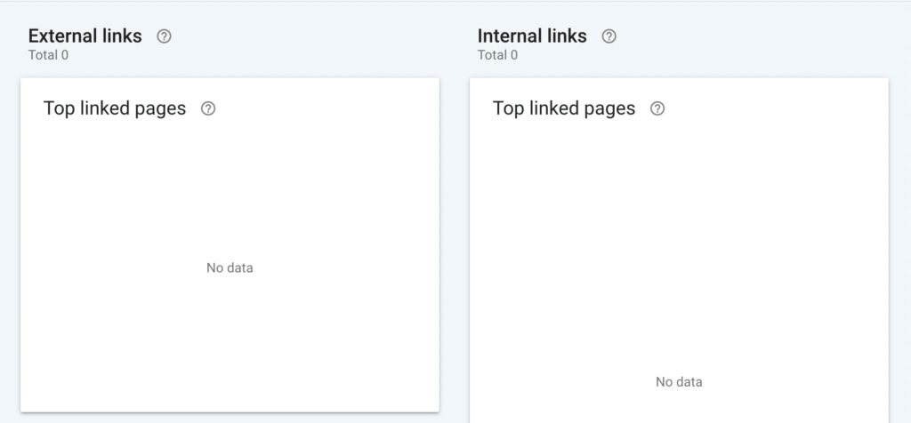
Task: Show help for External Top linked pages
Action: click(208, 108)
